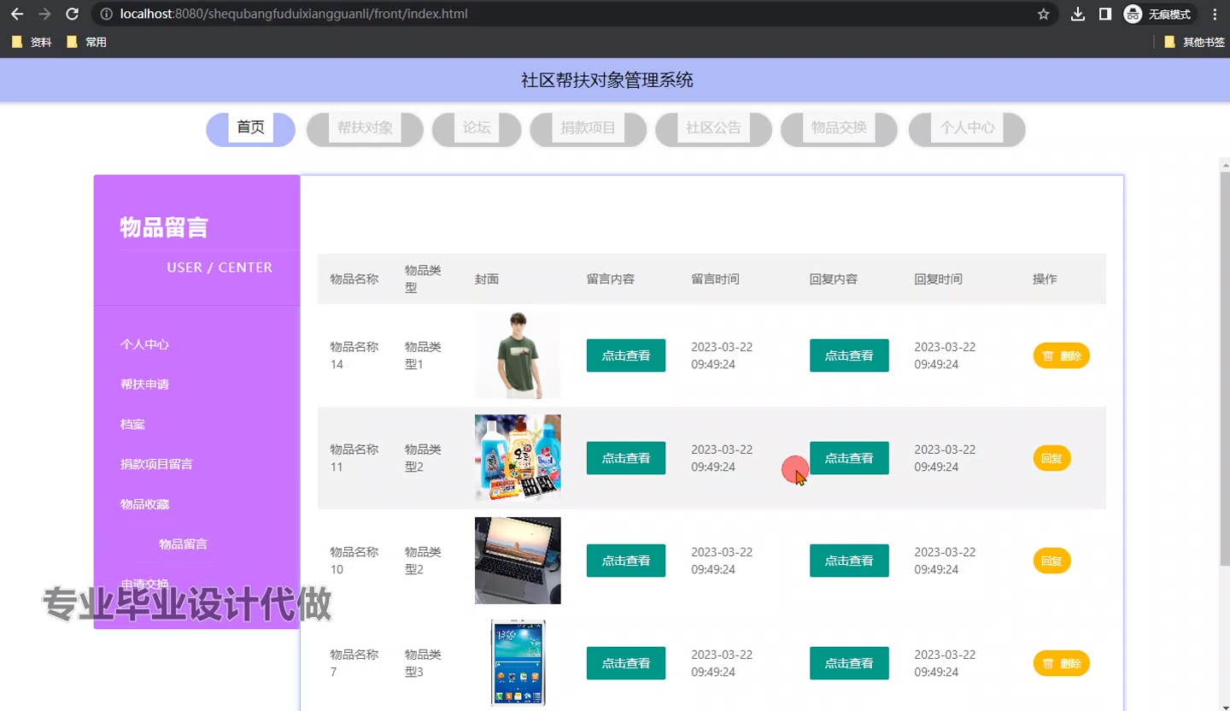Reload the page with the refresh icon
Viewport: 1230px width, 711px height.
pos(73,14)
